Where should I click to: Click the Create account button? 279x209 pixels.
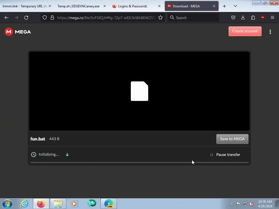point(245,31)
